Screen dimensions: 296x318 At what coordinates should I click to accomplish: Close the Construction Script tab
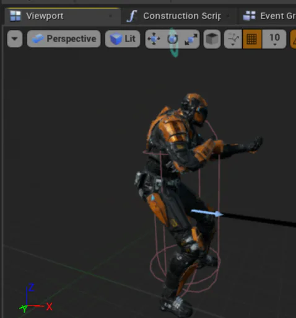pos(228,16)
